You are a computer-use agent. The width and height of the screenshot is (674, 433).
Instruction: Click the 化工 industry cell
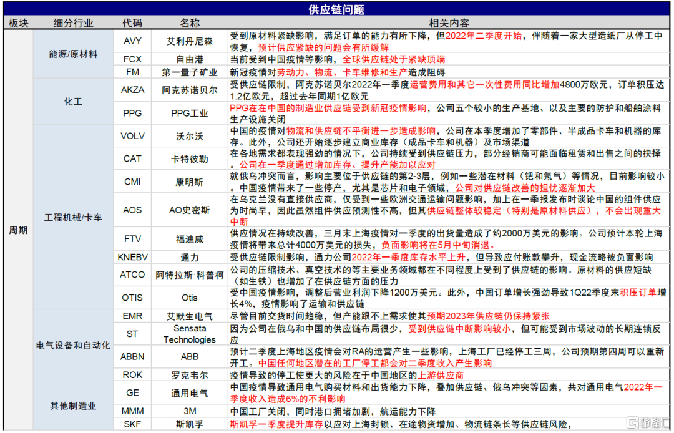(x=73, y=101)
